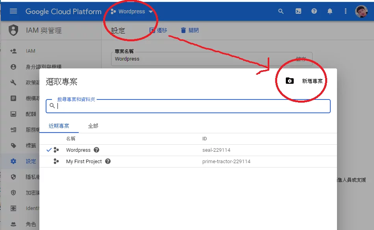Screen dimensions: 374x230
Task: Open the notifications bell
Action: 330,11
